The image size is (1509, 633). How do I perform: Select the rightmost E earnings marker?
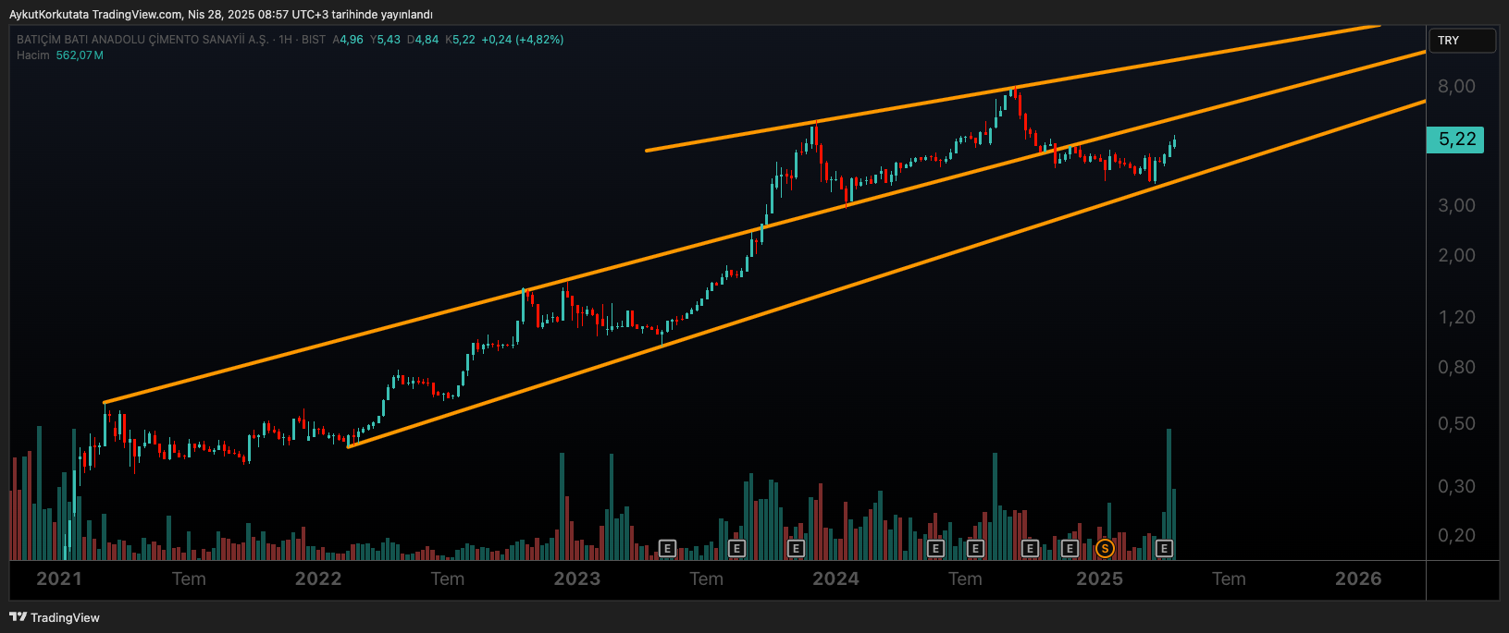pyautogui.click(x=1165, y=548)
